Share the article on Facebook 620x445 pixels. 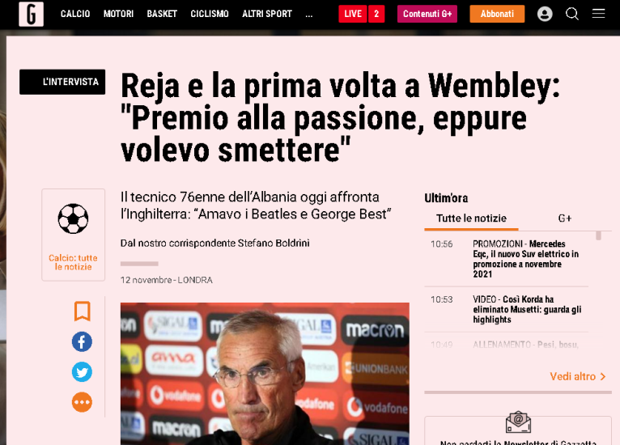coord(82,341)
